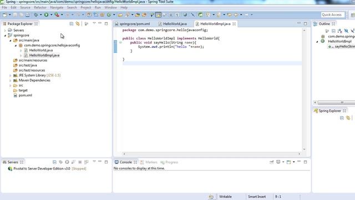The image size is (355, 200).
Task: Select HelloWorldImpl class in Outline
Action: [x=337, y=41]
